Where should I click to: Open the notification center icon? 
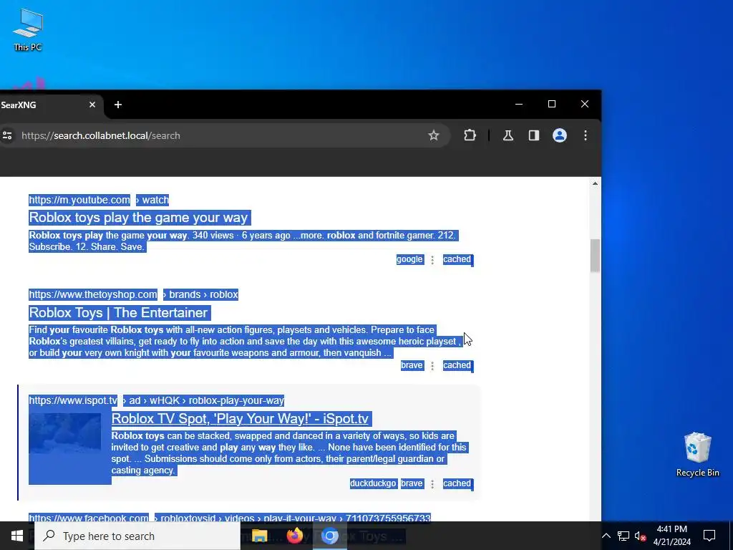pyautogui.click(x=709, y=536)
